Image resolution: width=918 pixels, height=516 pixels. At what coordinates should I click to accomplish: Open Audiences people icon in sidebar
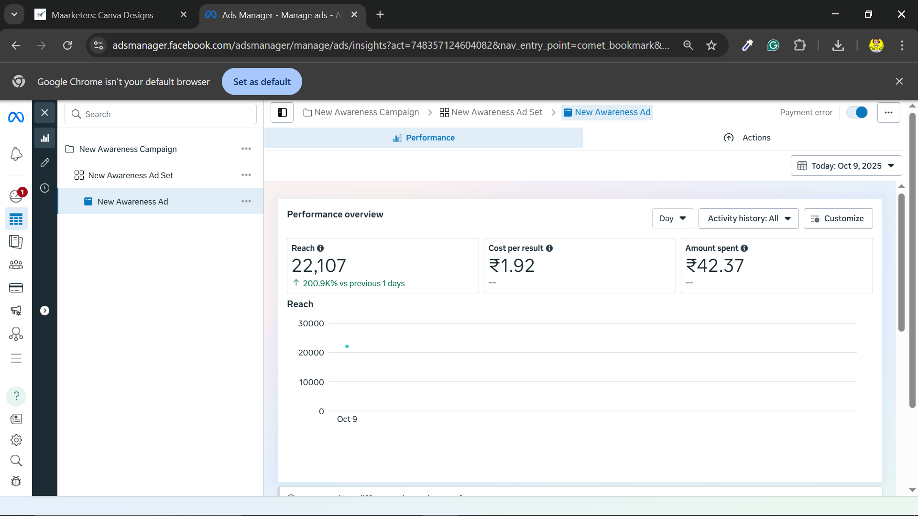pos(16,265)
